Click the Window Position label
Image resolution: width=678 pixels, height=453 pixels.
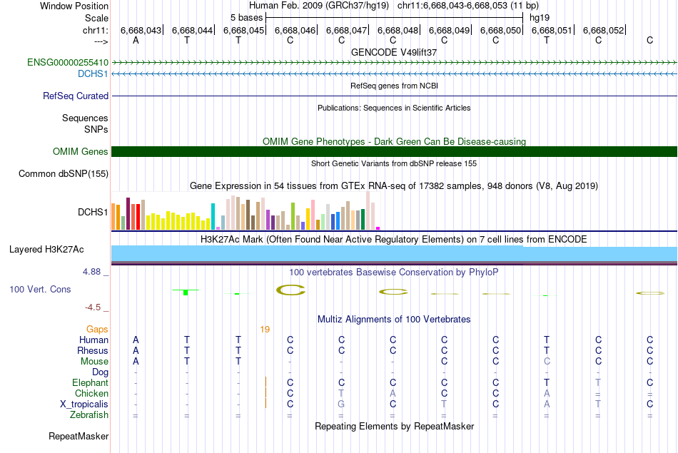click(74, 6)
